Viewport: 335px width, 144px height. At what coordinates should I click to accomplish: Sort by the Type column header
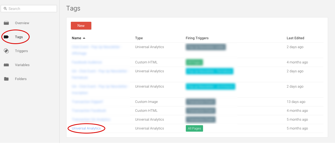139,38
